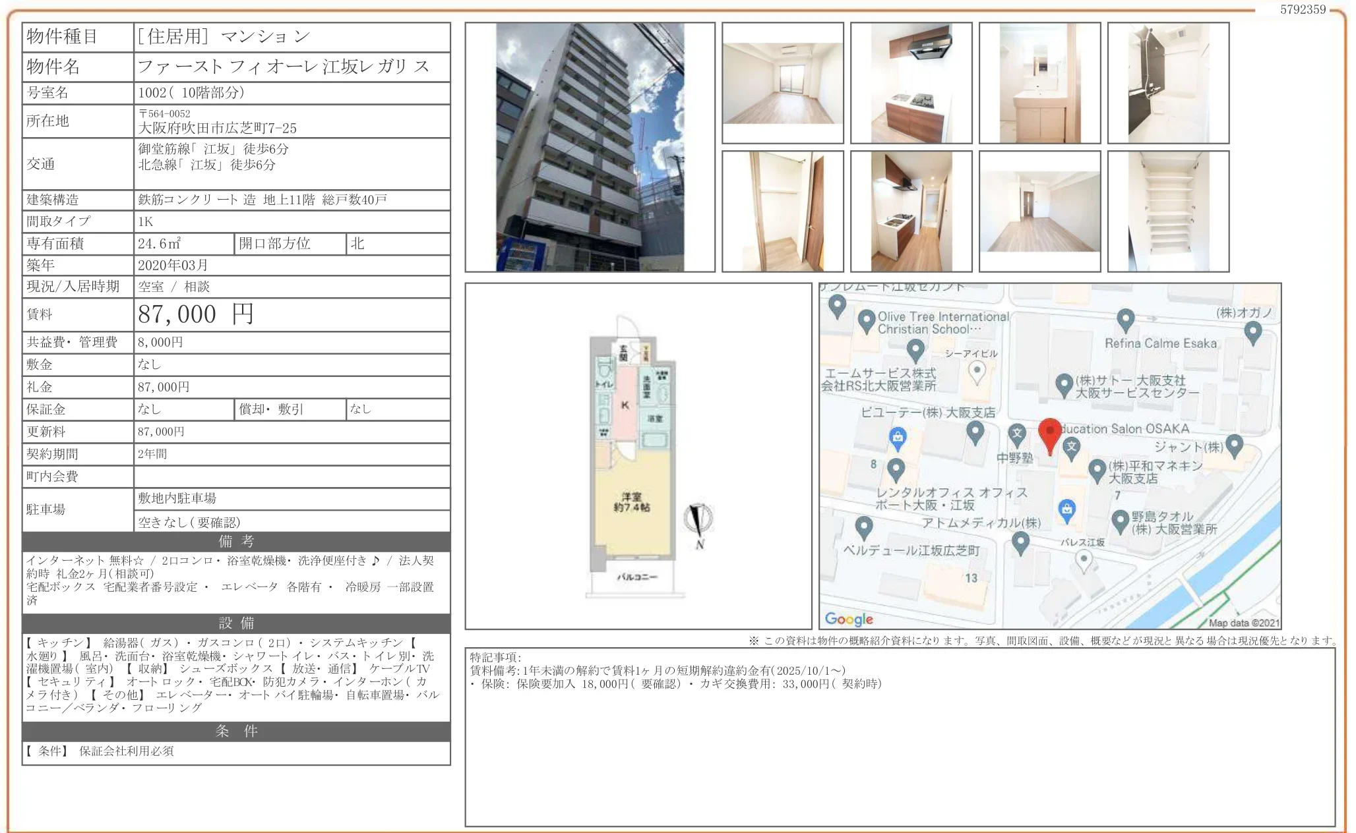Select the パレス江坂 area pin

click(1084, 557)
